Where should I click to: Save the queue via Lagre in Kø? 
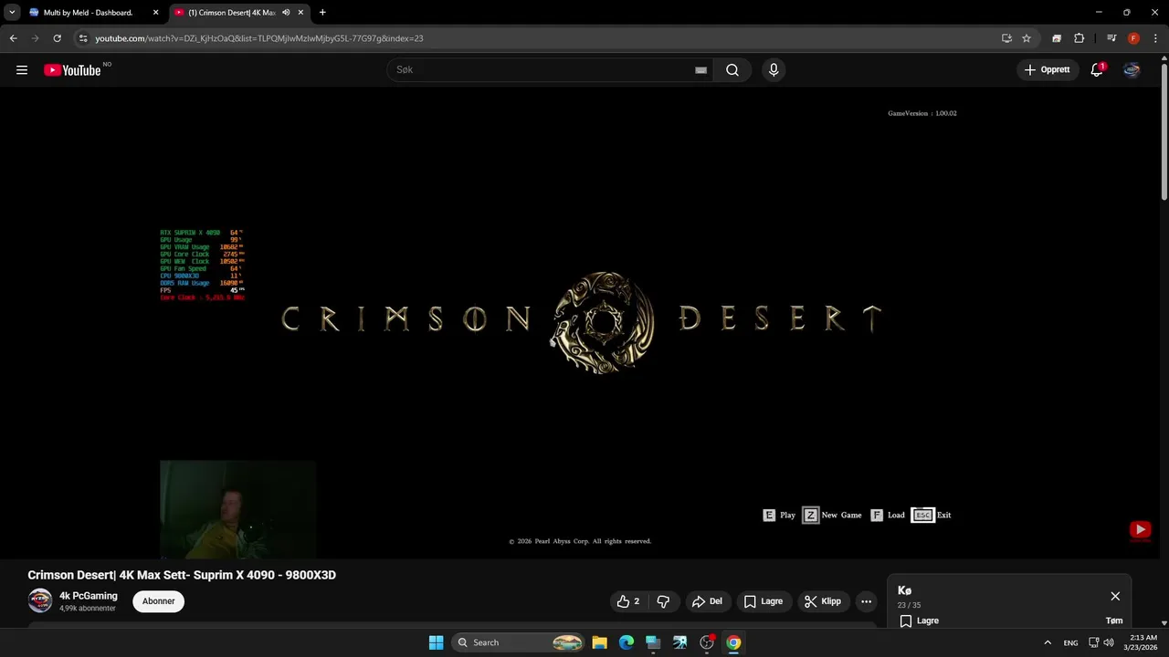(x=920, y=620)
